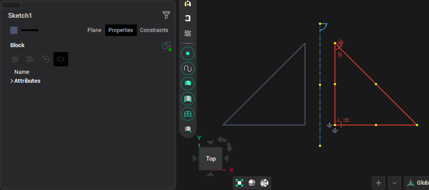
Task: Open the Global coordinate system dropdown
Action: tap(417, 183)
